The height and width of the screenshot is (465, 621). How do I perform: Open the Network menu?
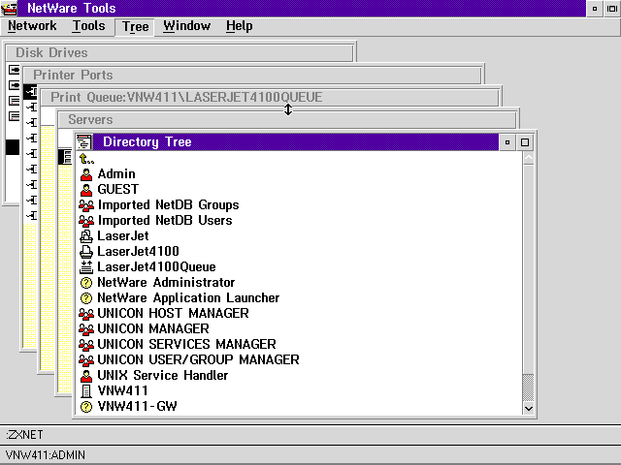click(32, 26)
